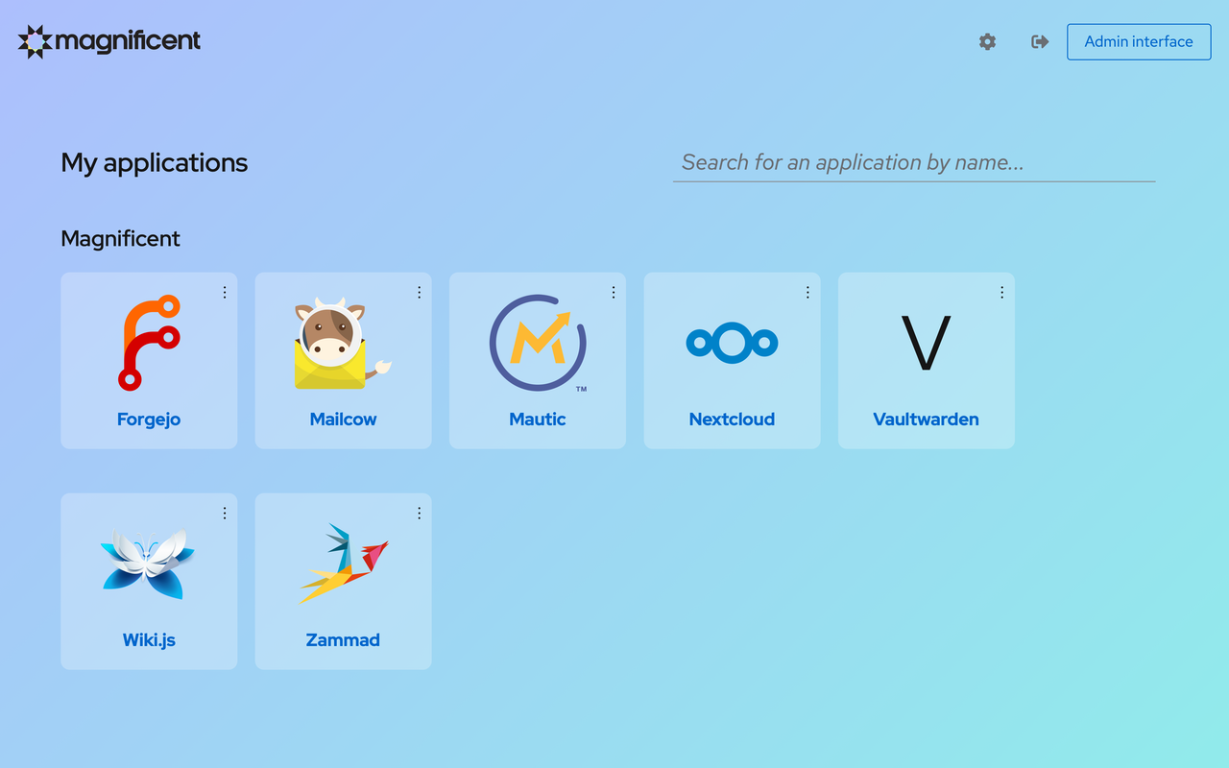Click the My applications heading
Viewport: 1229px width, 768px height.
[155, 163]
